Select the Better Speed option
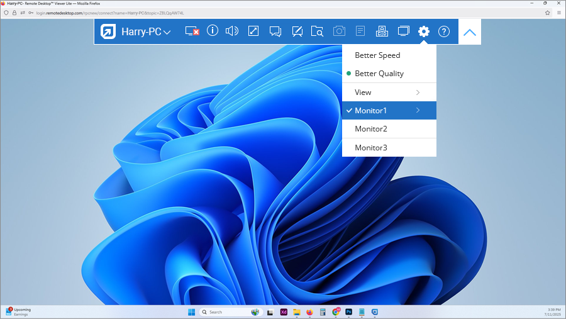The image size is (566, 319). click(377, 55)
